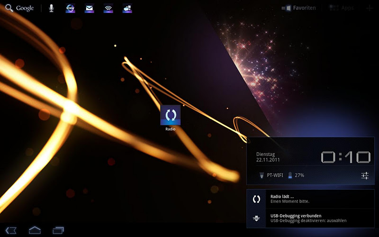
Task: Show recent apps with the multitasking button
Action: pyautogui.click(x=58, y=230)
